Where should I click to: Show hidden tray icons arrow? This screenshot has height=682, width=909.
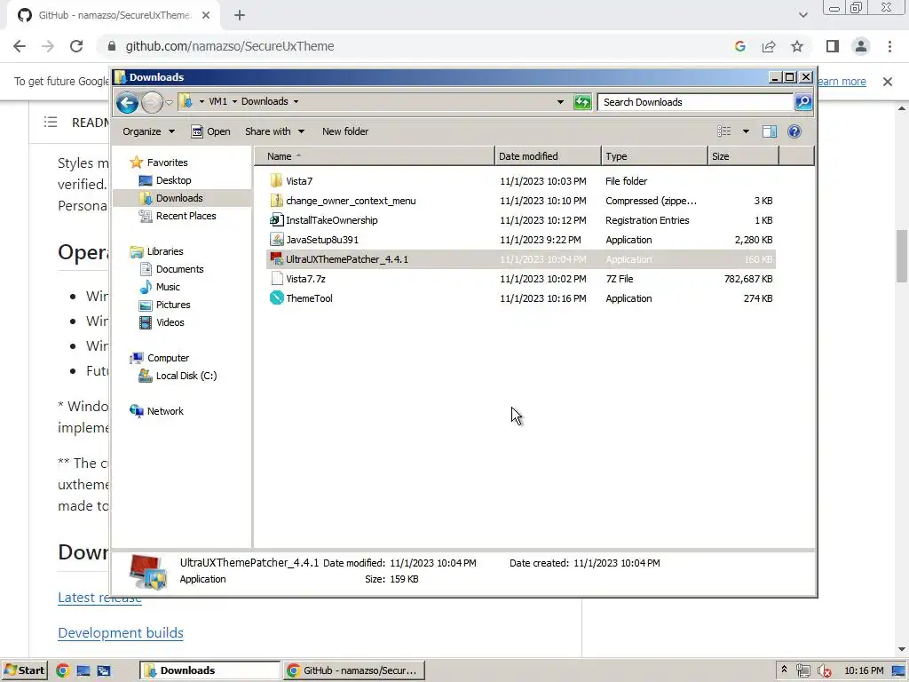coord(784,670)
